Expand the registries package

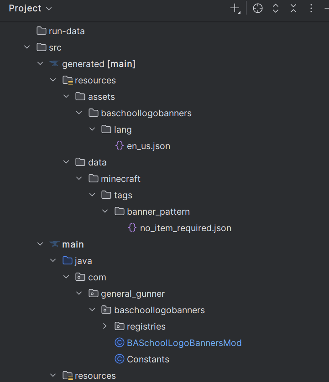pos(105,326)
